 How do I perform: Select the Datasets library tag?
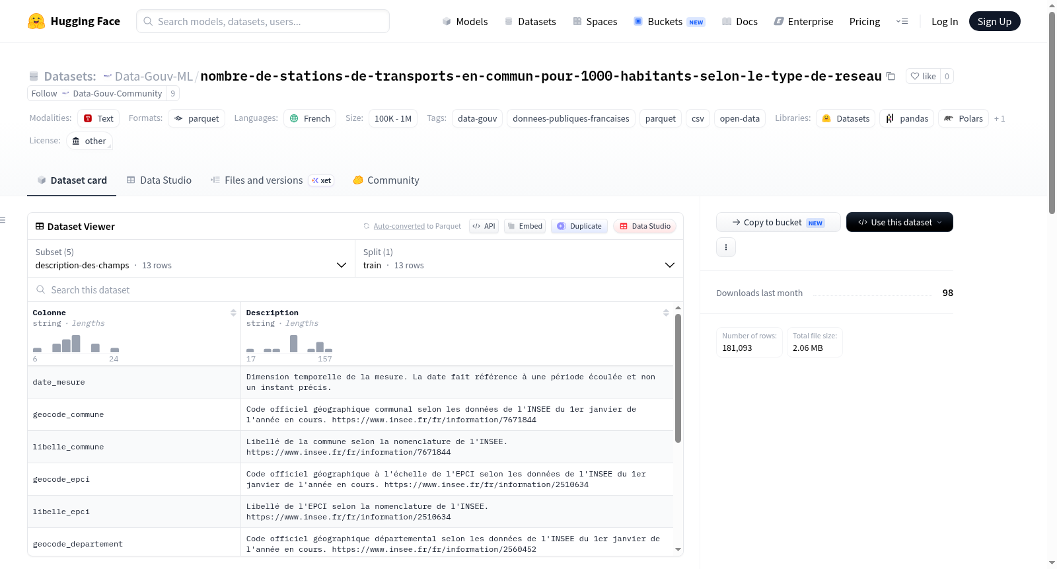(846, 118)
